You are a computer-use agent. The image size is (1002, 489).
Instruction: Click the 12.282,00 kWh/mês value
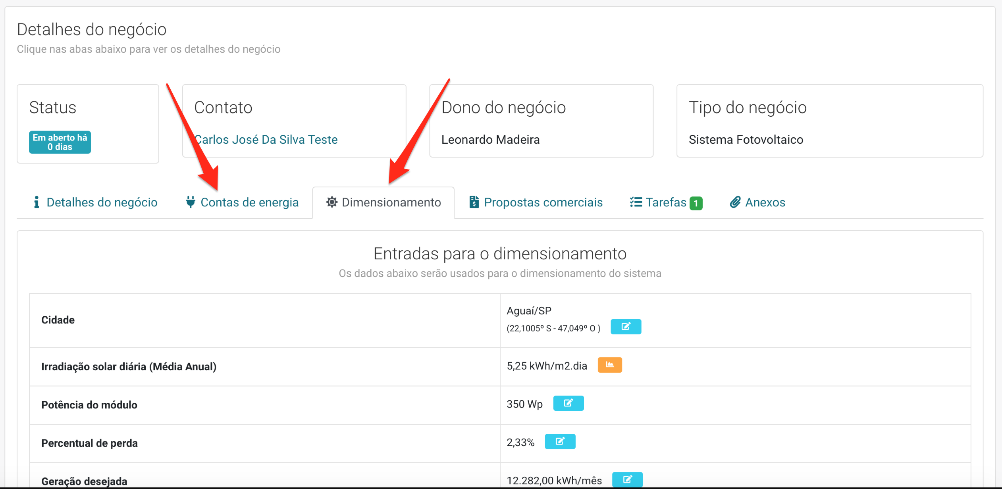(554, 481)
